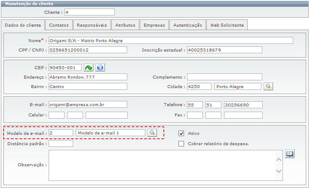This screenshot has height=189, width=310.
Task: Switch to the Dados do cliente tab
Action: (x=23, y=25)
